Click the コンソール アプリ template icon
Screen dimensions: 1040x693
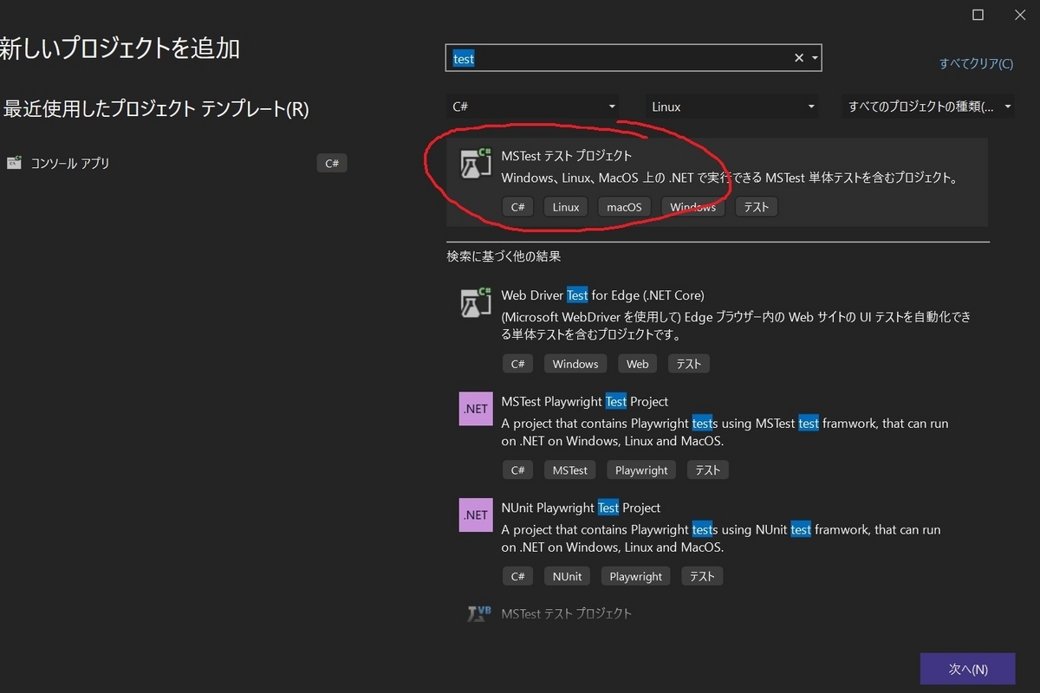pos(13,163)
